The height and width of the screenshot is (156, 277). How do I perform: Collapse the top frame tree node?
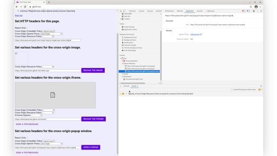(121, 58)
